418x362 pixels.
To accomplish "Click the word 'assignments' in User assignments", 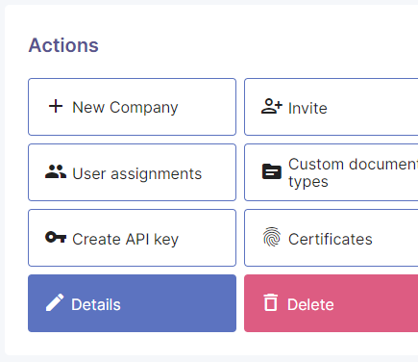I will 156,174.
